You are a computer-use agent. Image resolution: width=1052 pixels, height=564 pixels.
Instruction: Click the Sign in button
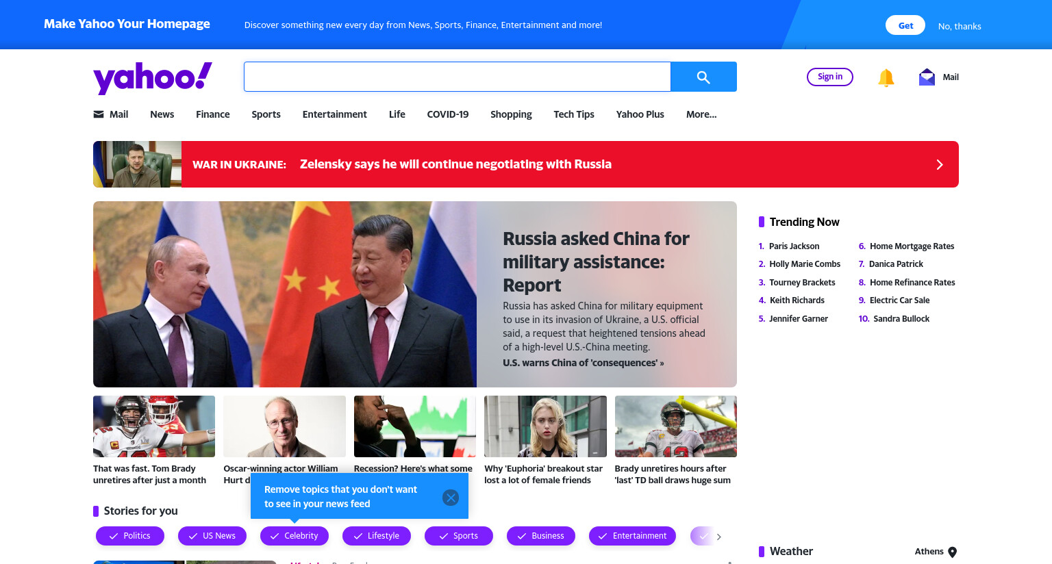830,77
